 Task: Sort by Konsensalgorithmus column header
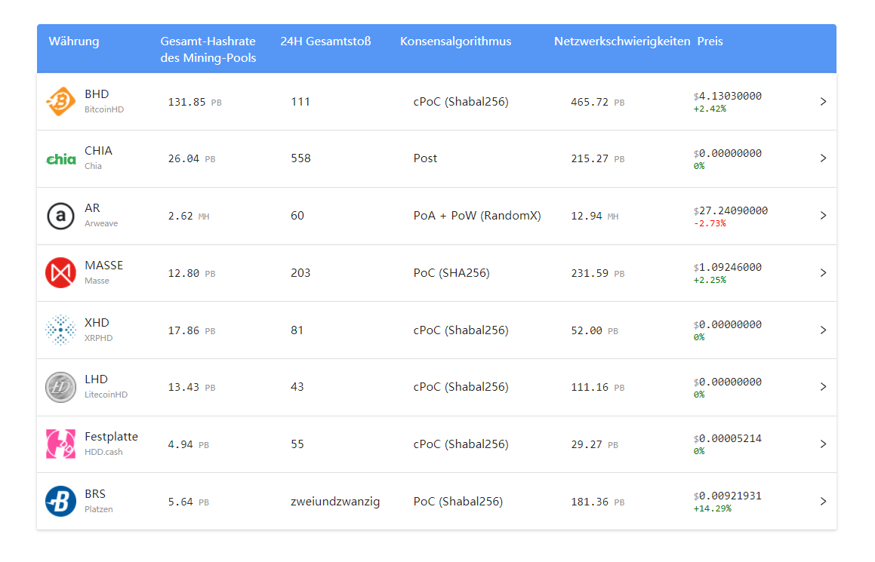(x=455, y=41)
